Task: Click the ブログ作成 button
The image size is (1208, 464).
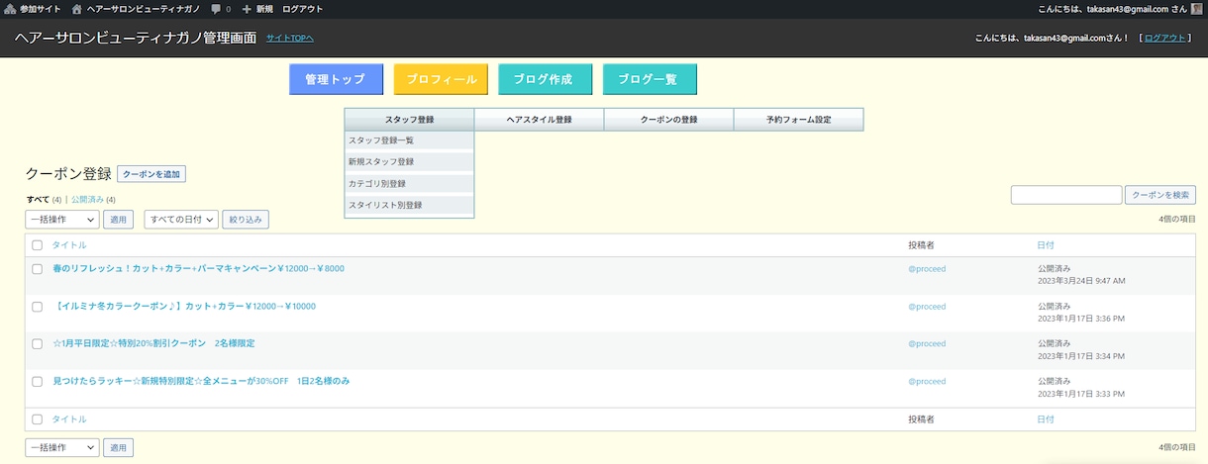Action: (545, 79)
